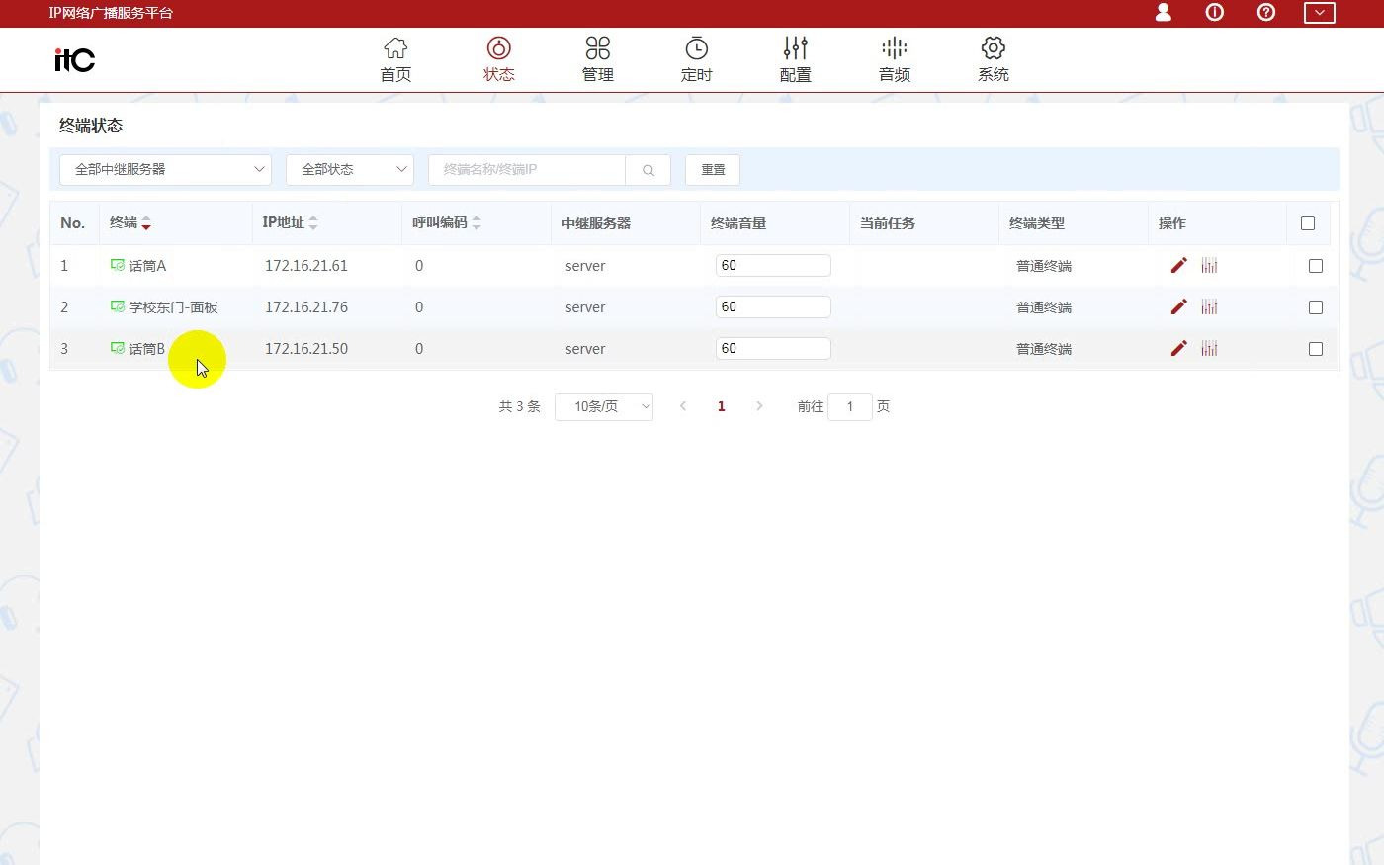Select terminal name 话筒A

click(x=147, y=266)
